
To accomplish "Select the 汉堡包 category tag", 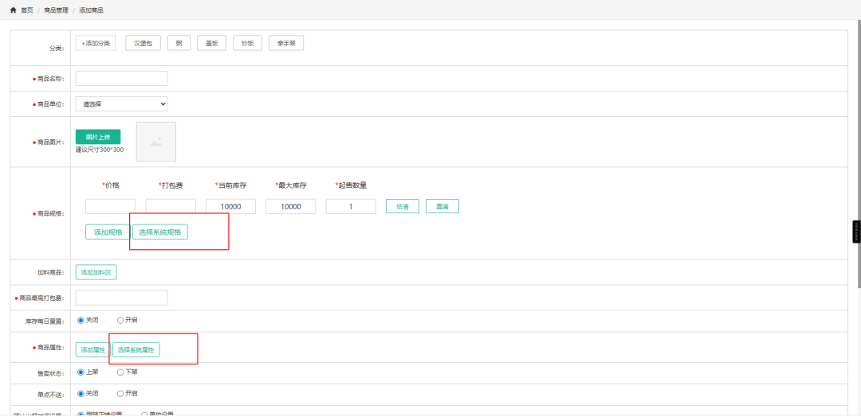I will pos(143,43).
